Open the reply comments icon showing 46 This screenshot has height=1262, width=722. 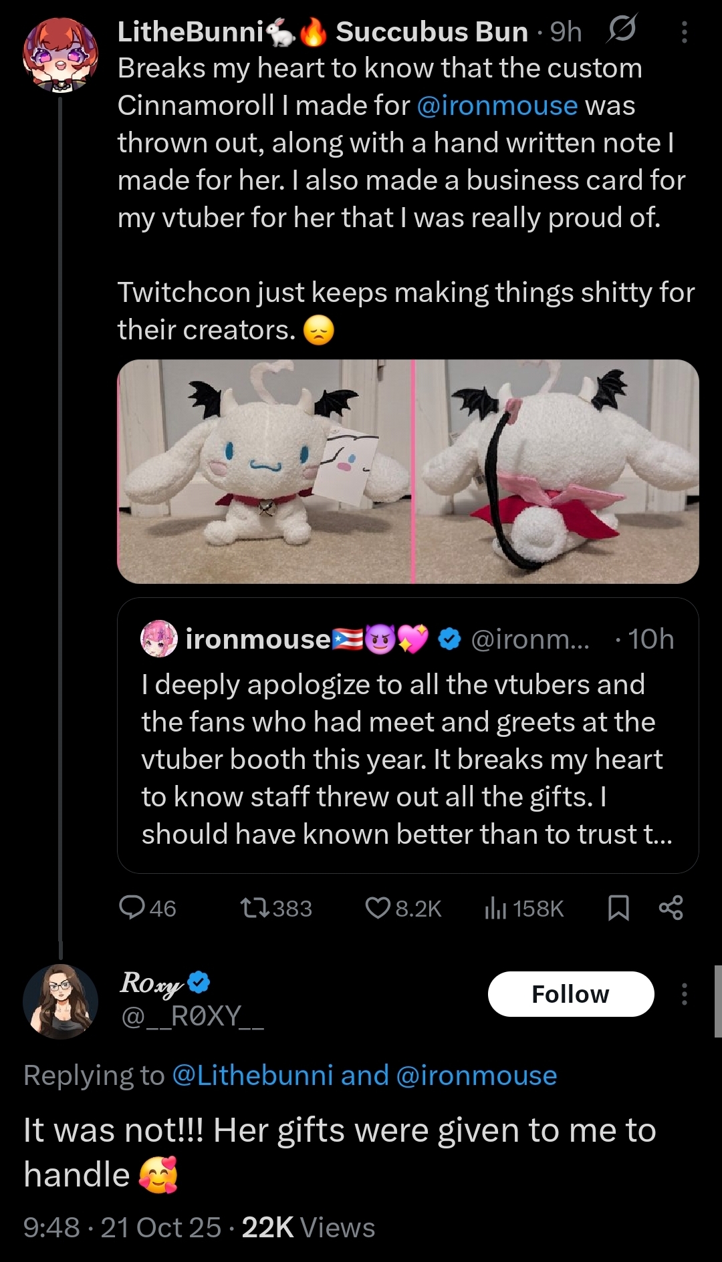point(132,908)
